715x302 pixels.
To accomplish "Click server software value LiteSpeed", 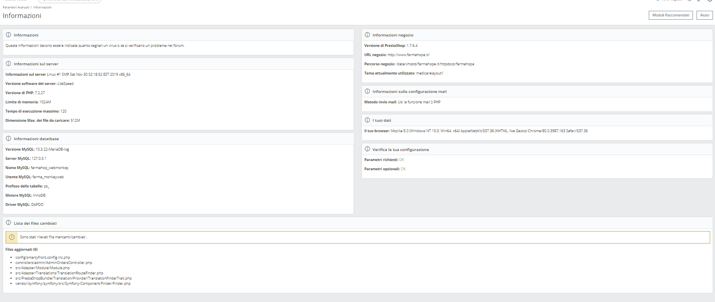I will coord(65,84).
